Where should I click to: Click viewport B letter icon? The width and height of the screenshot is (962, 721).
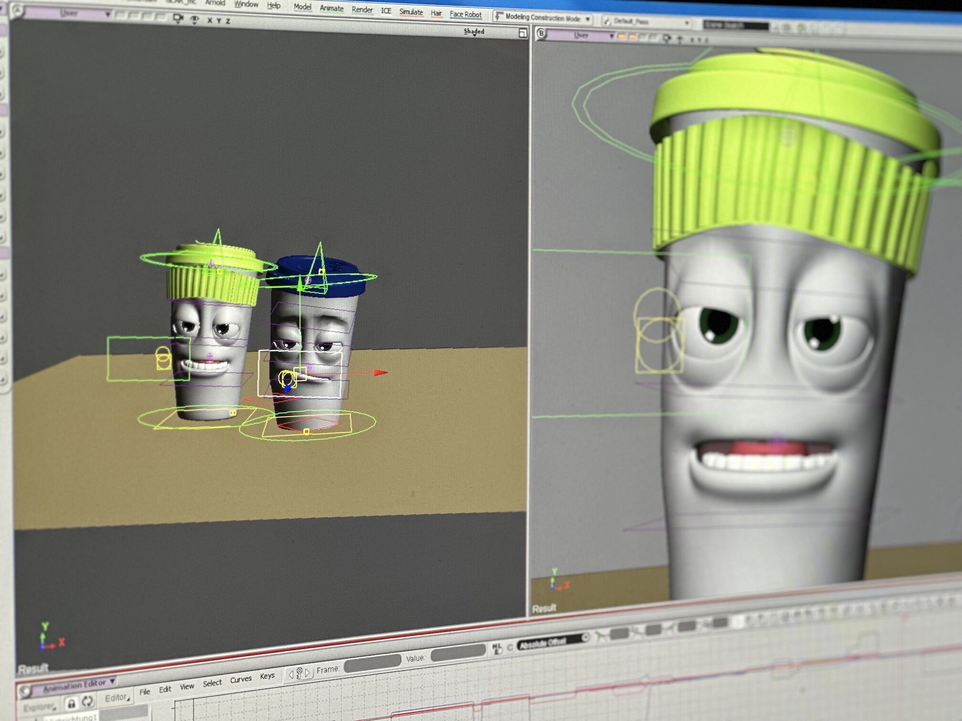(541, 33)
